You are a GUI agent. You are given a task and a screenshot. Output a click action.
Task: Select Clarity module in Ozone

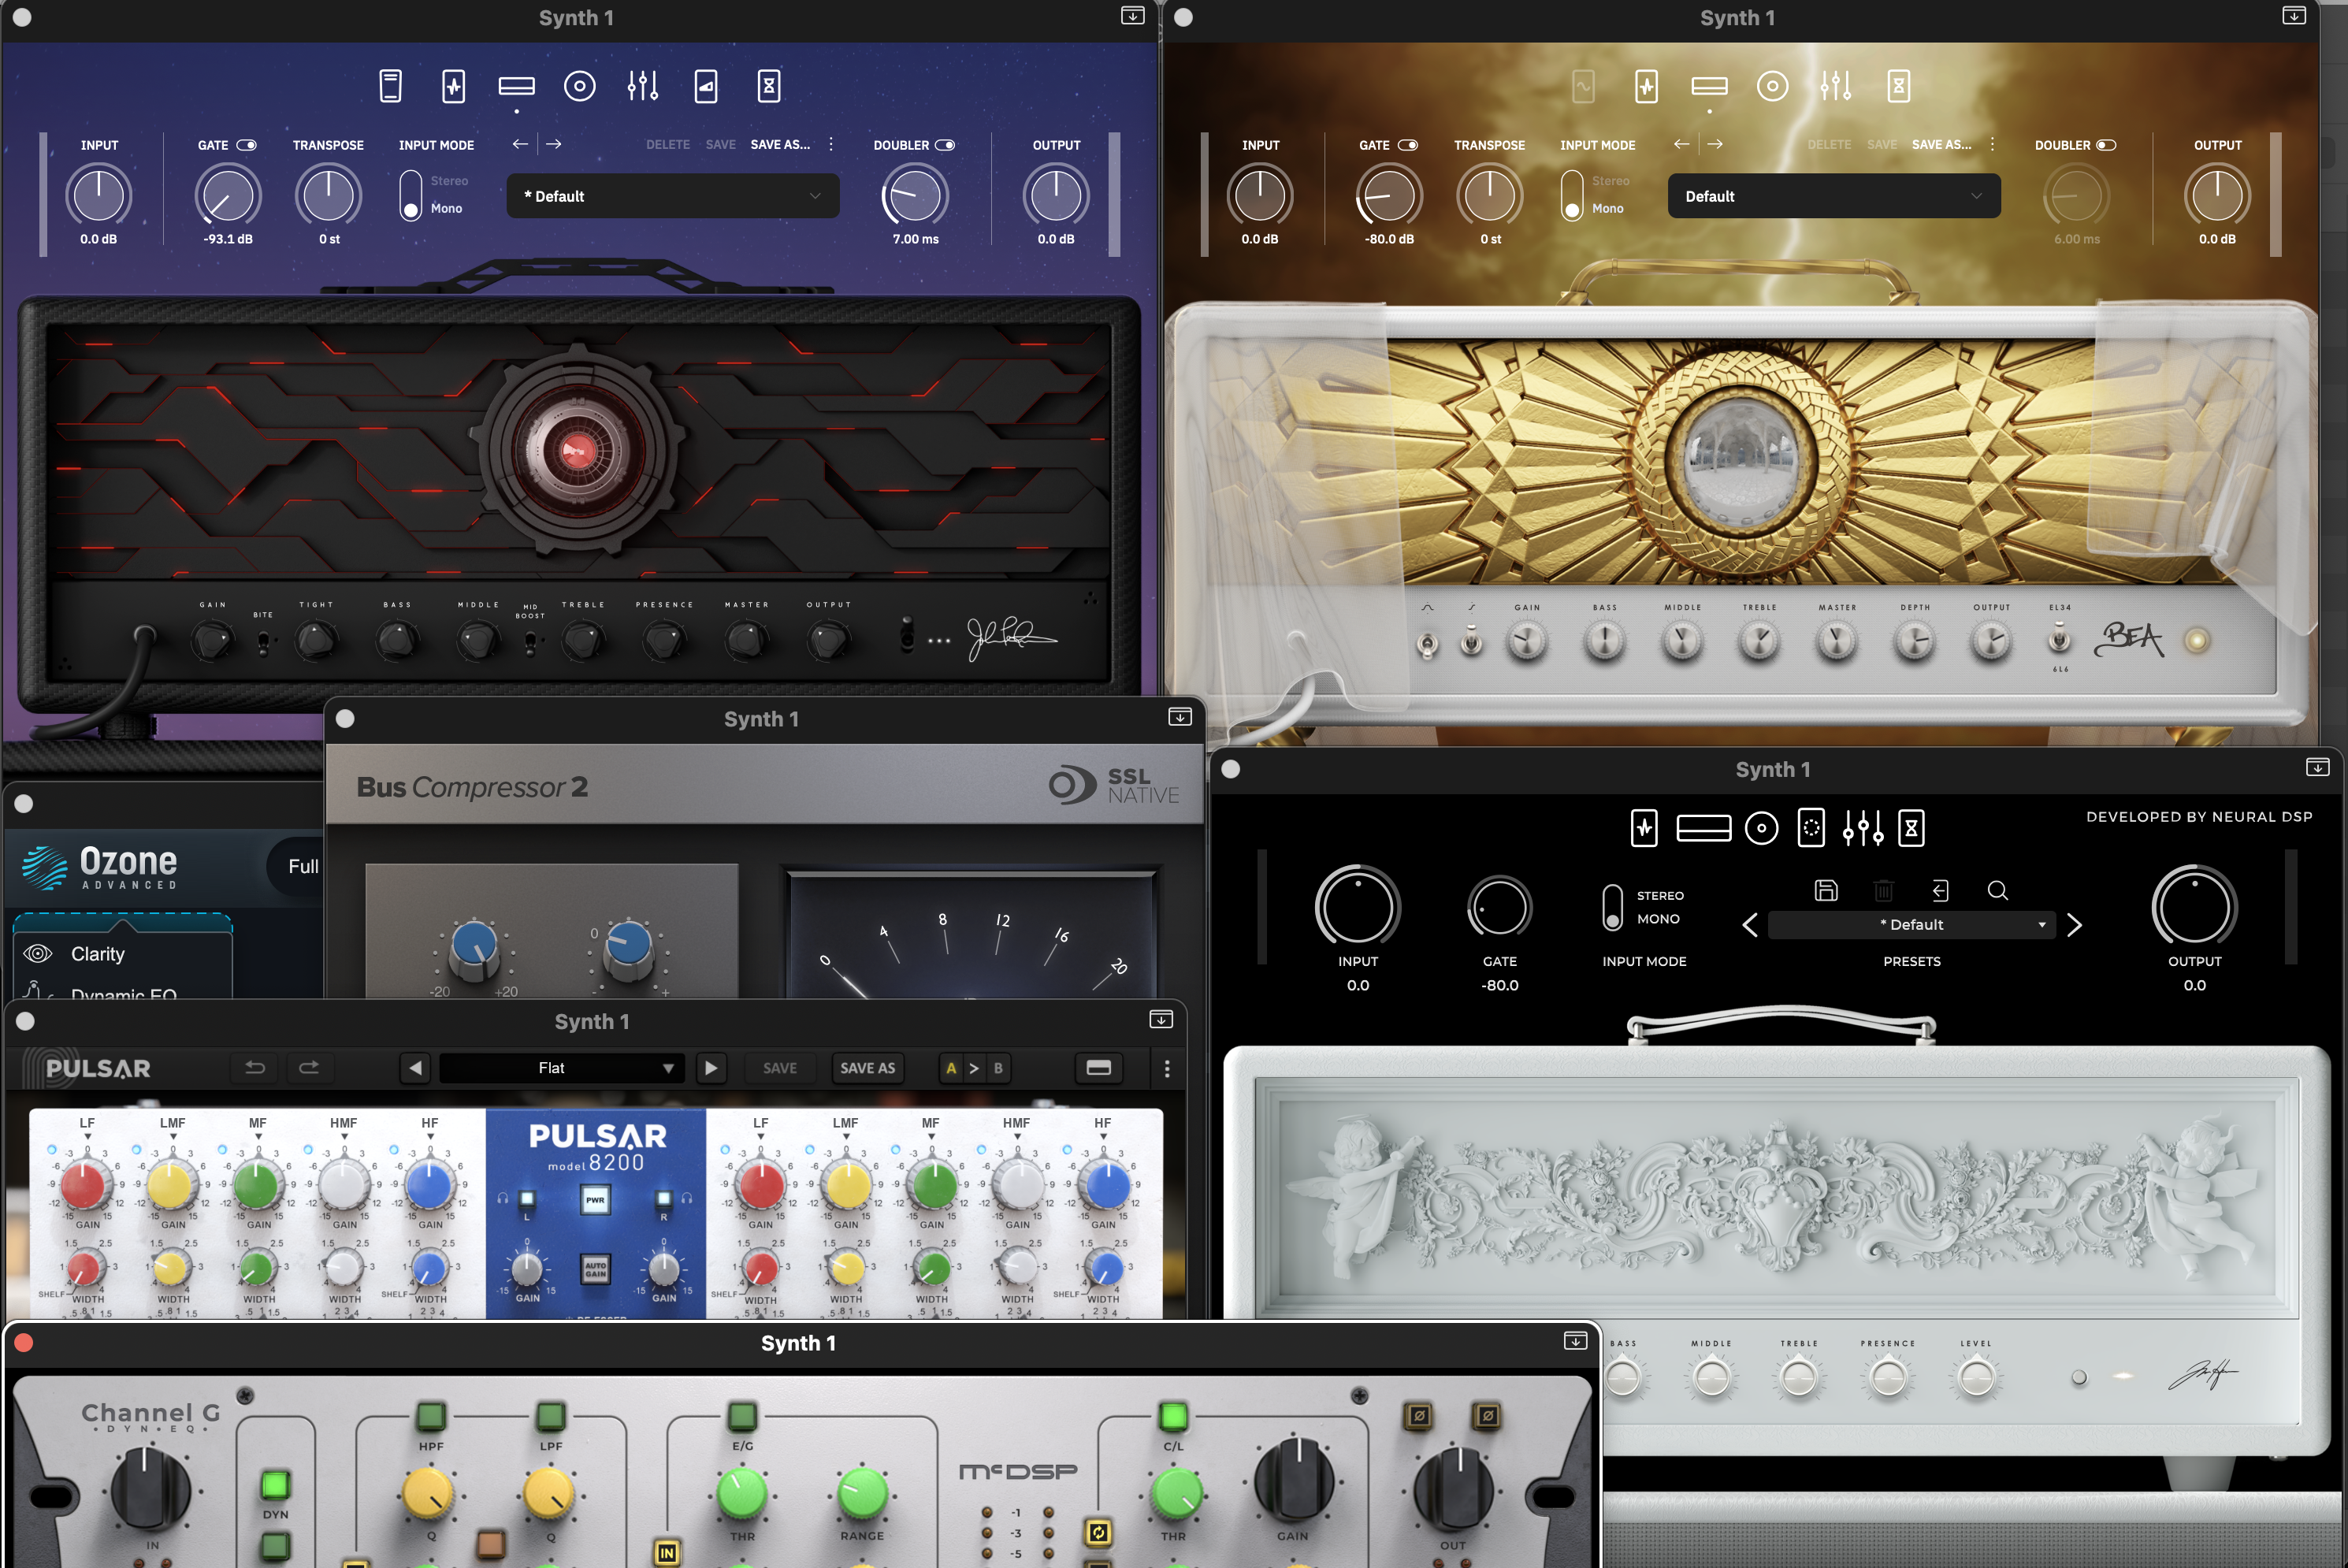[x=123, y=954]
